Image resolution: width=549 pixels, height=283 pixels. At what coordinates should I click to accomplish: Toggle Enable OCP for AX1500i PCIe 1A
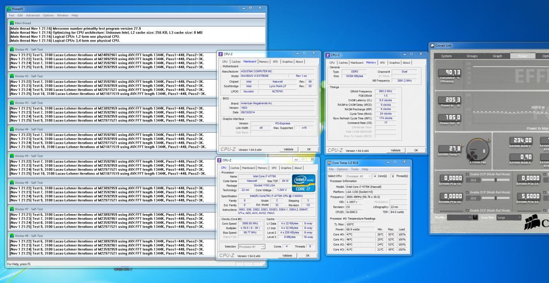click(467, 174)
